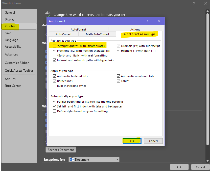The height and width of the screenshot is (171, 210).
Task: Click Cancel in Word Options window
Action: [x=200, y=167]
